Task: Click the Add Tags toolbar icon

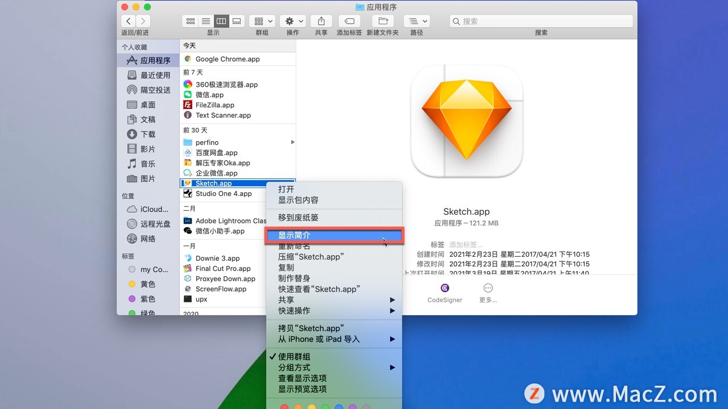Action: 349,21
